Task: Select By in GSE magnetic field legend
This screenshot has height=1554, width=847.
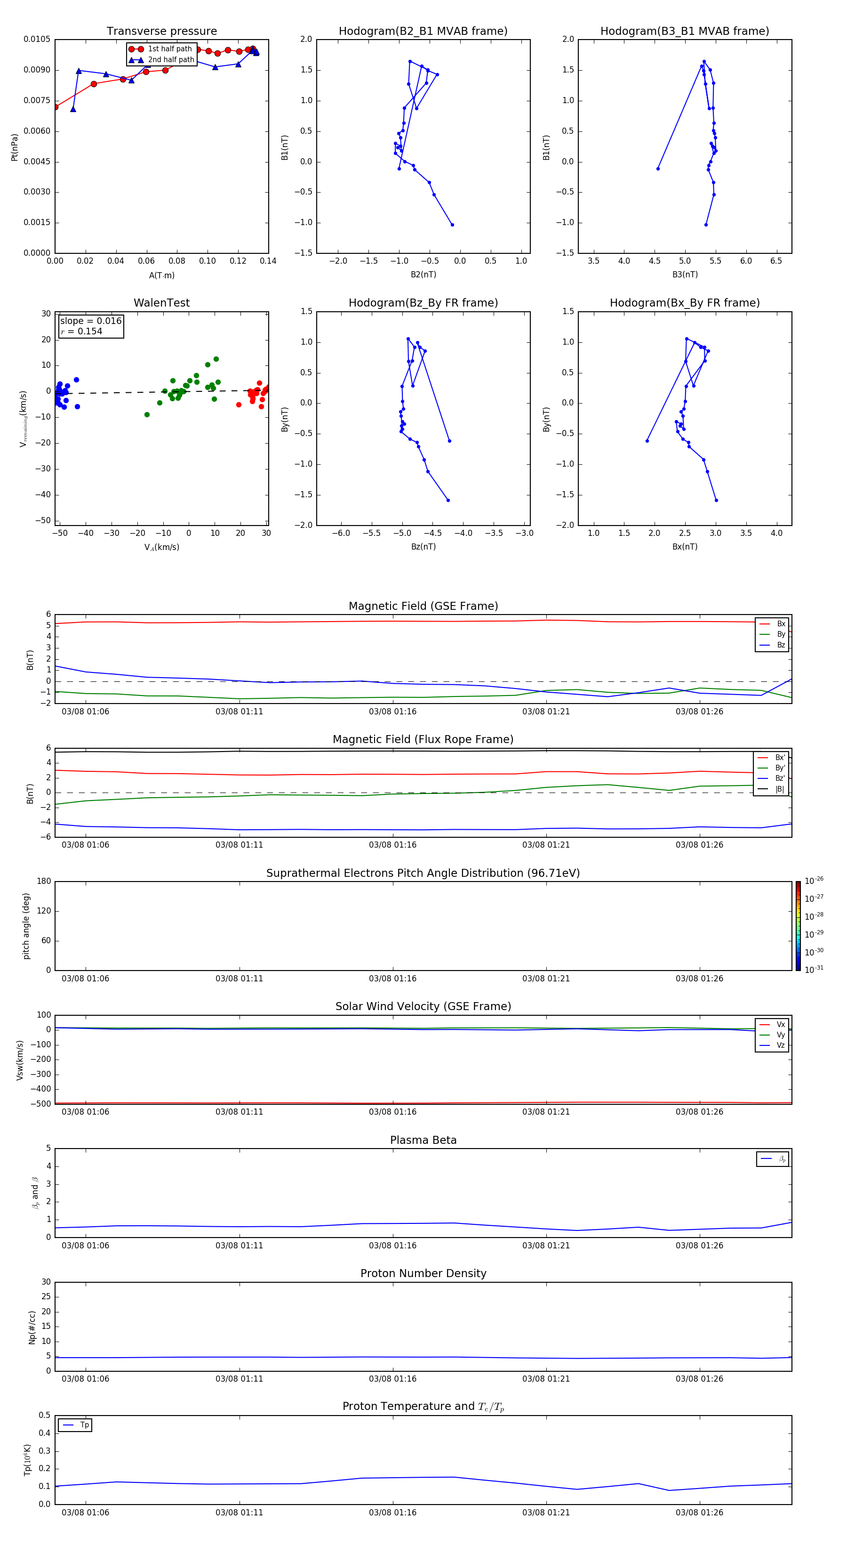Action: (x=772, y=634)
